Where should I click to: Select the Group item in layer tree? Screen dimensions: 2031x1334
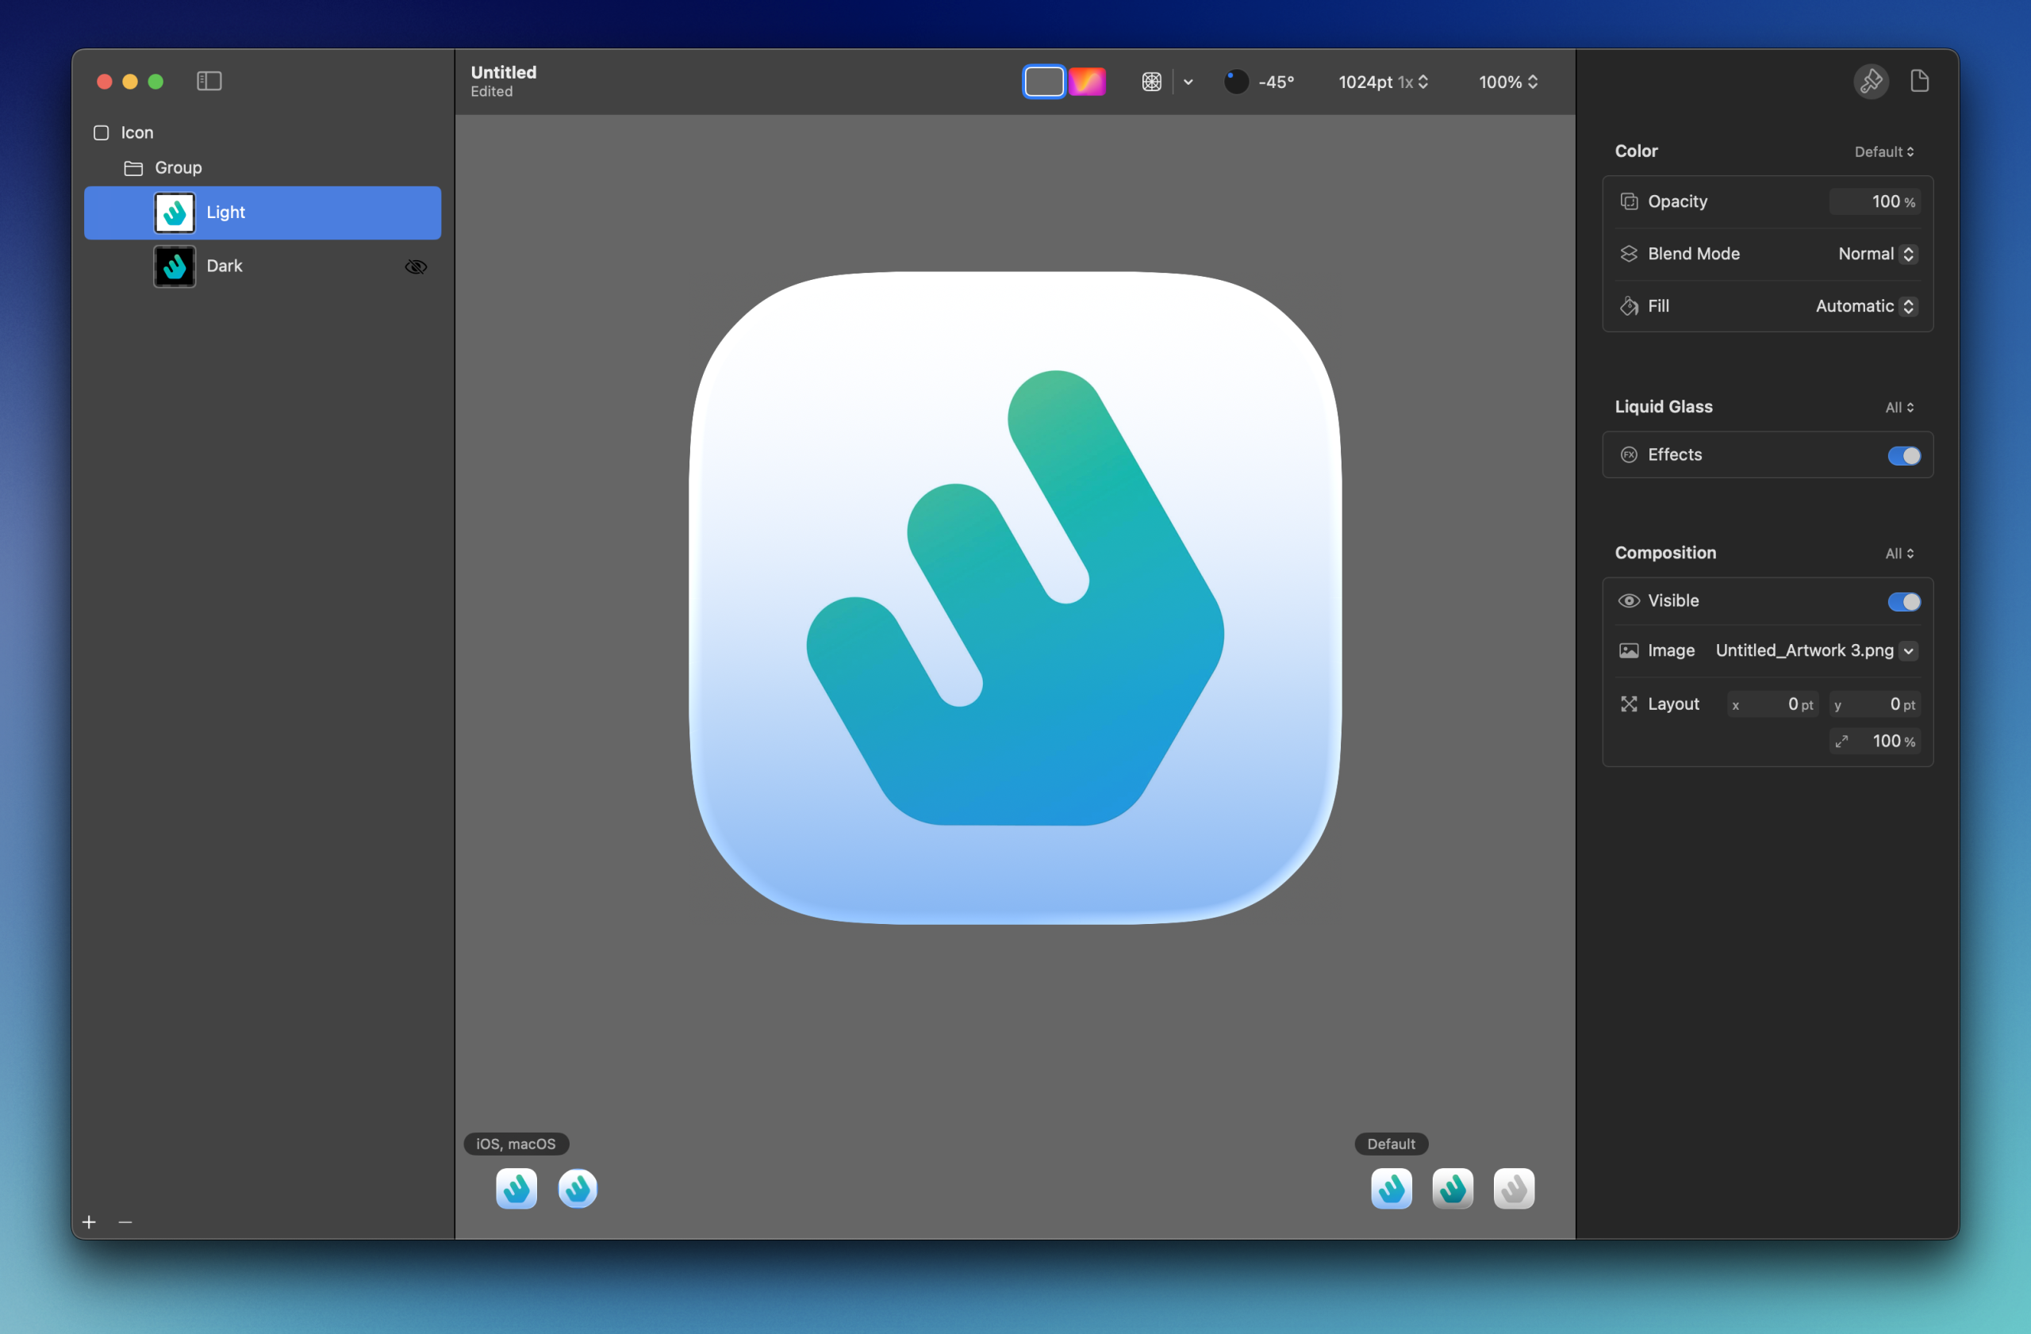click(179, 168)
